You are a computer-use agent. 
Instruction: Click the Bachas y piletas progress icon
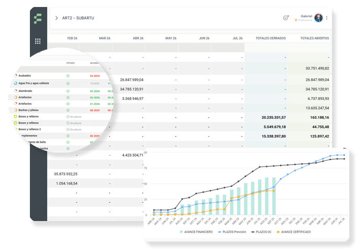(15, 110)
